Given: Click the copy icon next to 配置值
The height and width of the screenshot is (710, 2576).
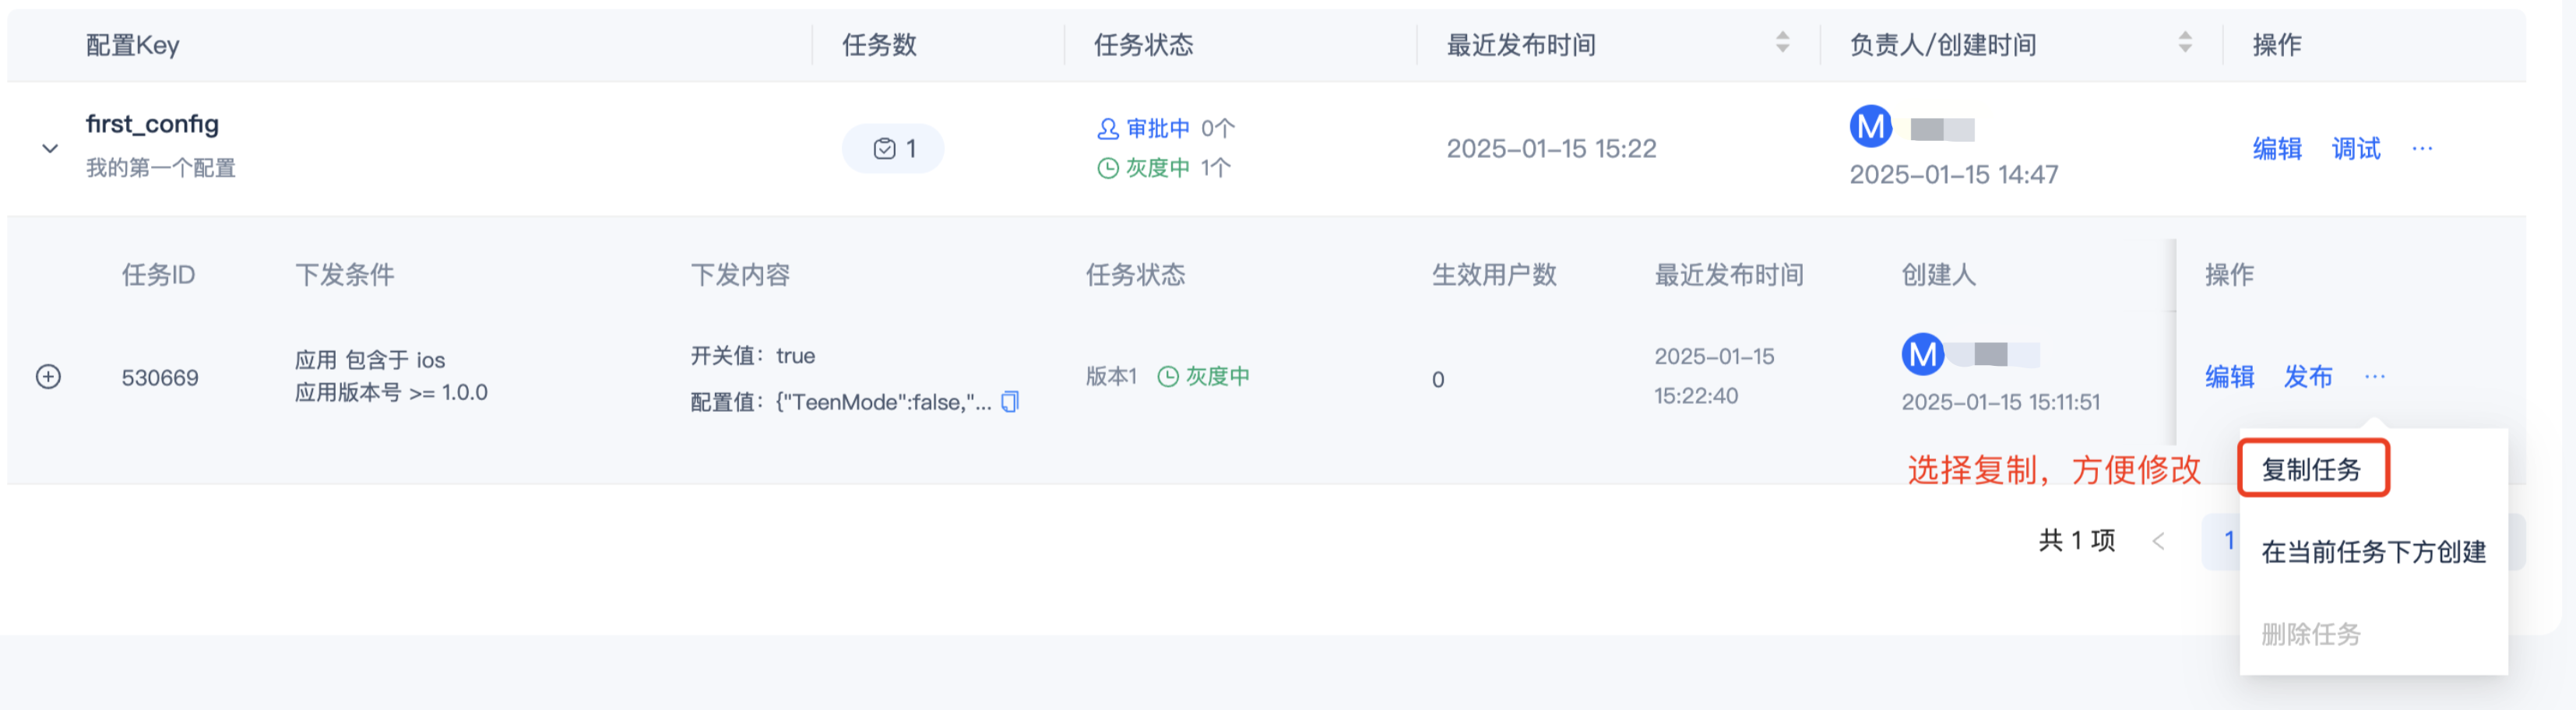Looking at the screenshot, I should pyautogui.click(x=1010, y=402).
